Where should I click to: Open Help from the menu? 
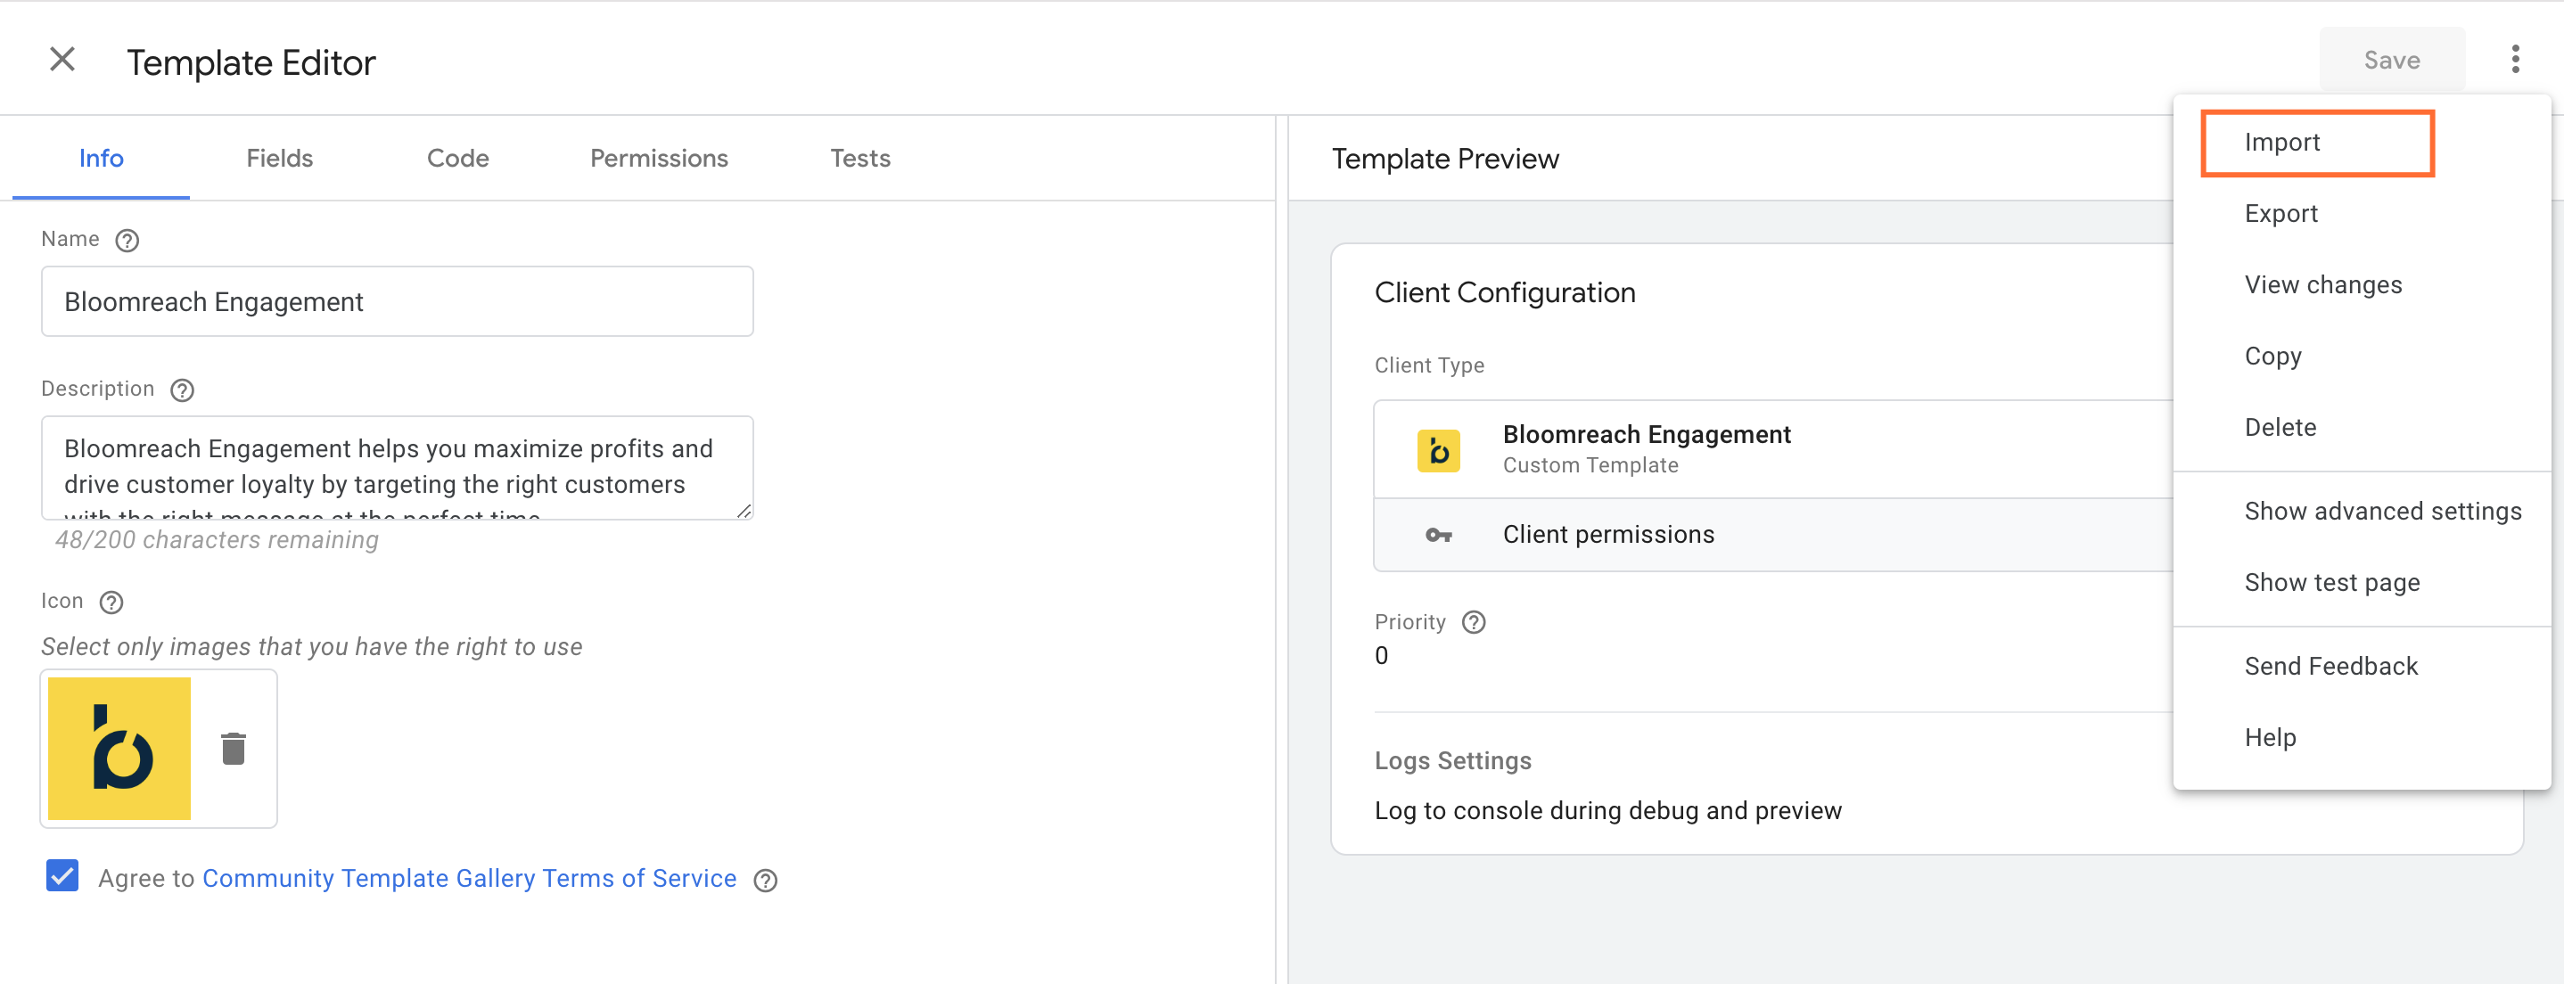click(x=2362, y=738)
